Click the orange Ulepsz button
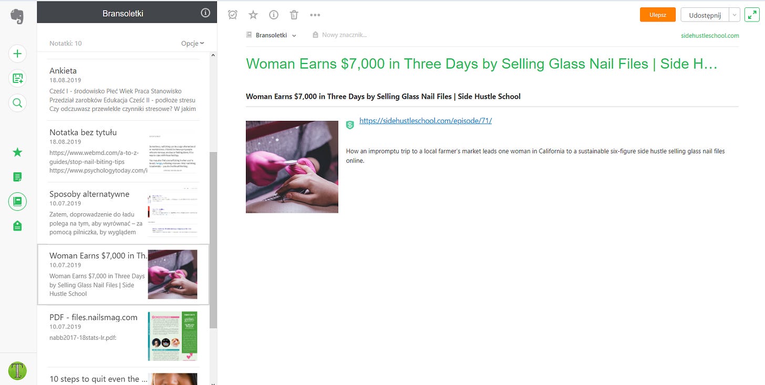 click(x=657, y=15)
